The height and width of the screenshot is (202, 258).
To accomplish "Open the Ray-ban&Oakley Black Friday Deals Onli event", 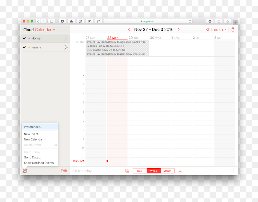I will tap(117, 54).
